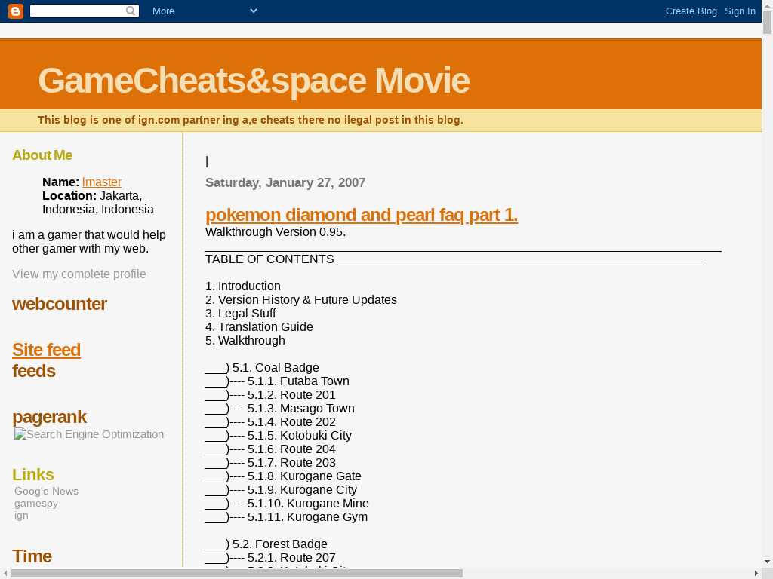Click the horizontal scrollbar right arrow
This screenshot has width=773, height=579.
tap(756, 574)
